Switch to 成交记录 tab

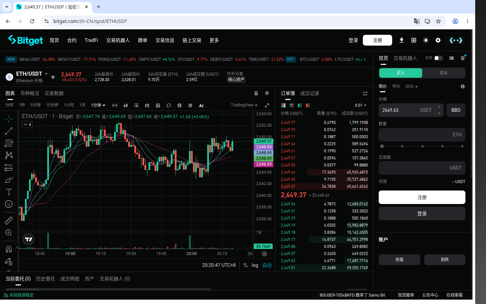pyautogui.click(x=310, y=93)
